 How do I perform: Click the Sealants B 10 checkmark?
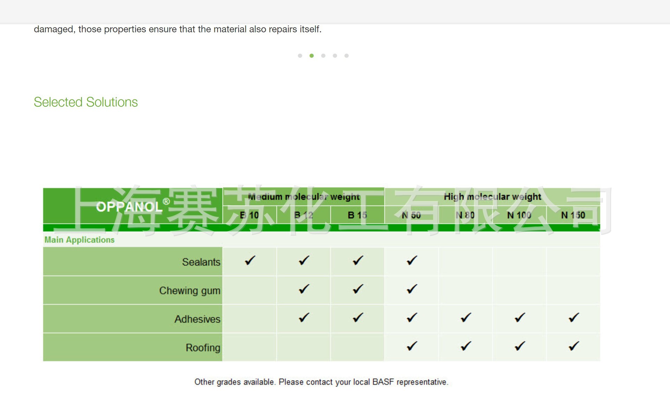[x=250, y=260]
